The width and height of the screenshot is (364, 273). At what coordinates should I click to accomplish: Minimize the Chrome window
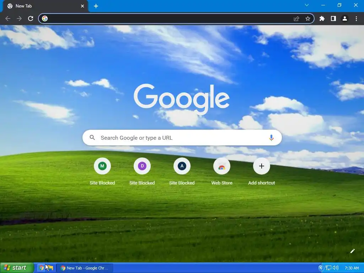[x=323, y=5]
